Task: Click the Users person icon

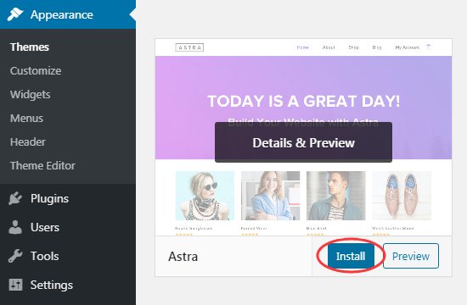Action: 15,227
